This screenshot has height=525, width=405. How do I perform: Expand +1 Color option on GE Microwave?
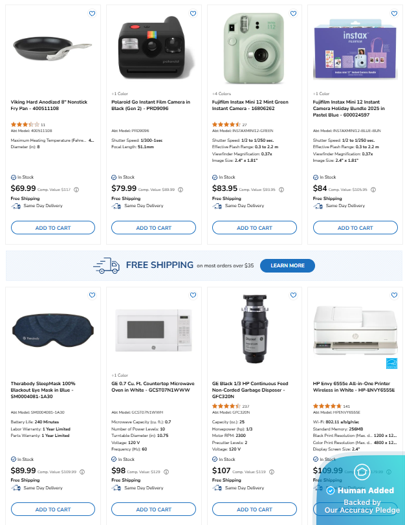click(x=120, y=375)
